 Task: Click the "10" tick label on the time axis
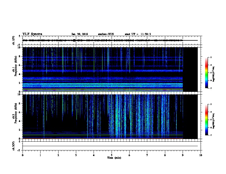coord(201,155)
